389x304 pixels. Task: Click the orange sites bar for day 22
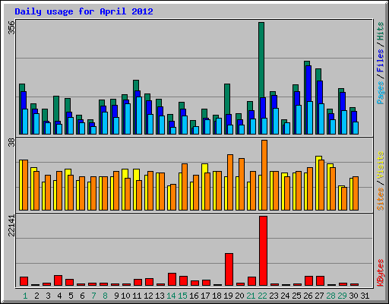[x=264, y=176]
